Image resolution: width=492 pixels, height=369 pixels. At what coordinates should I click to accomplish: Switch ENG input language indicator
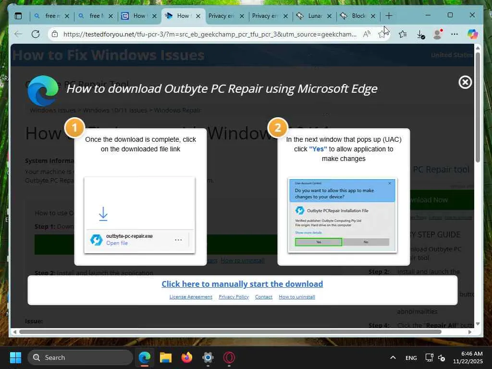[x=411, y=357]
